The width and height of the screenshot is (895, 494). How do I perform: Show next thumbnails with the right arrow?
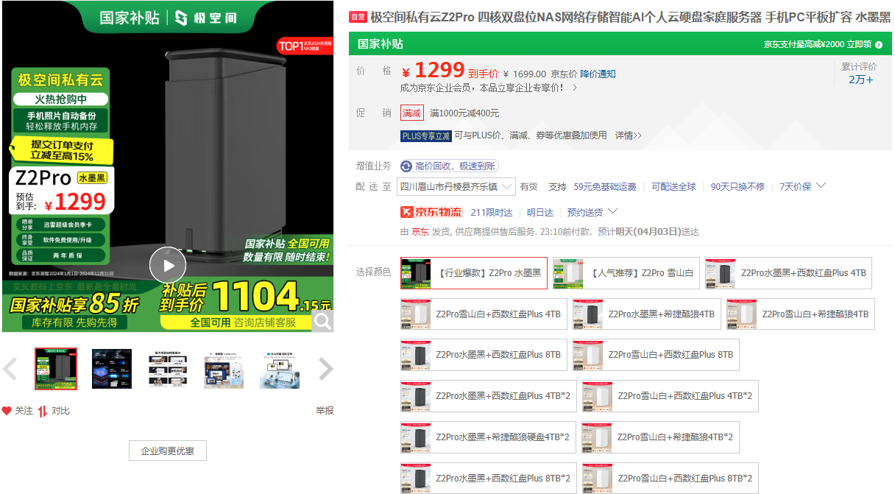pyautogui.click(x=325, y=369)
